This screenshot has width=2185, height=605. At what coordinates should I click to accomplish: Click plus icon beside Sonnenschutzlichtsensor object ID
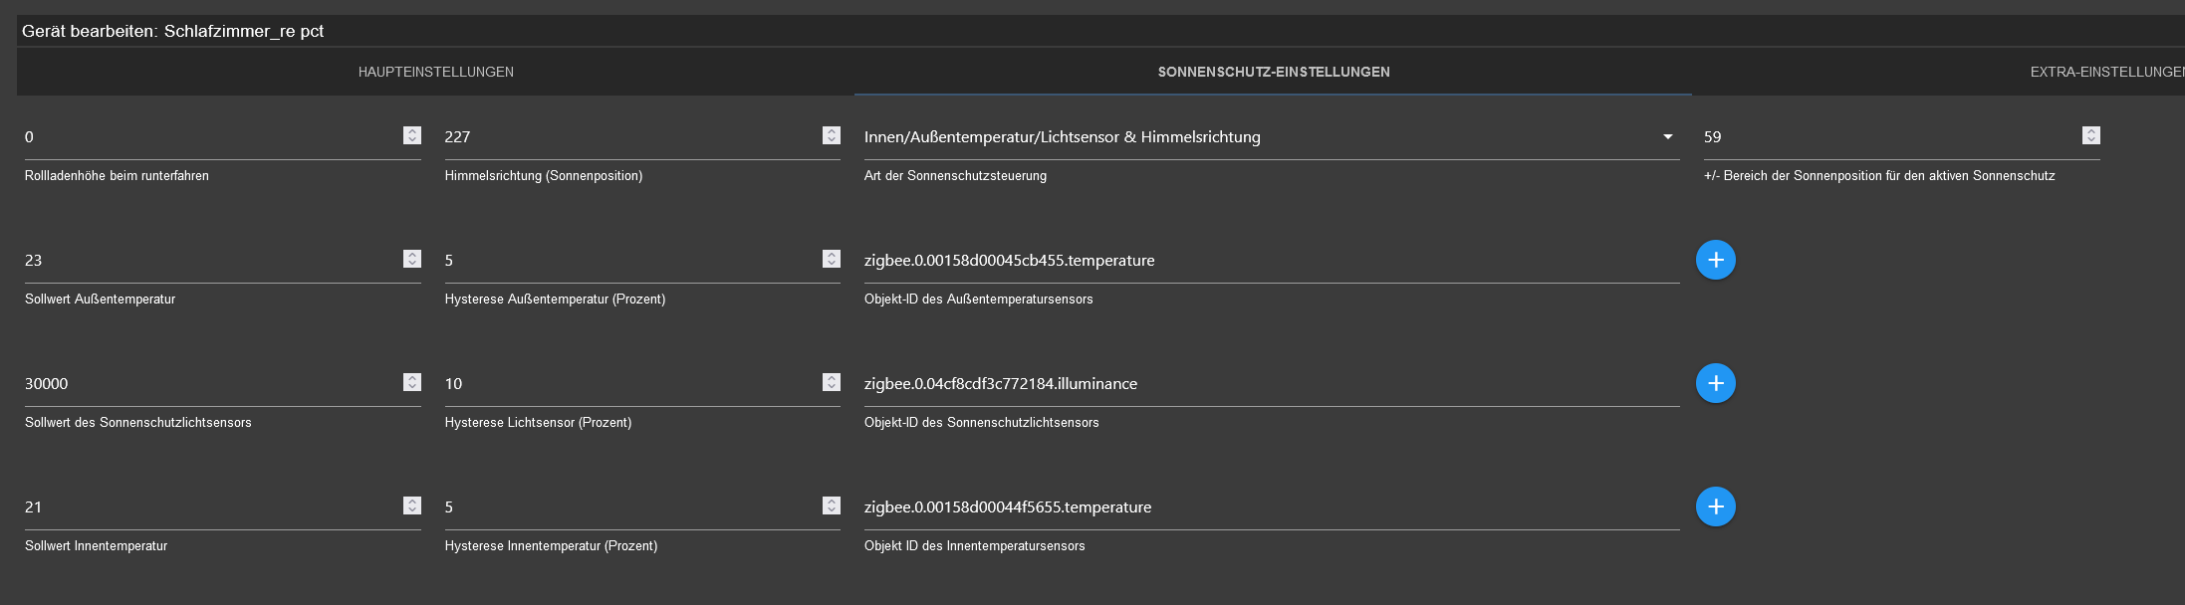pyautogui.click(x=1715, y=383)
